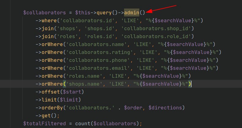The width and height of the screenshot is (242, 128).
Task: Click 'collaborators.rating' in orWhere
Action: coord(100,52)
